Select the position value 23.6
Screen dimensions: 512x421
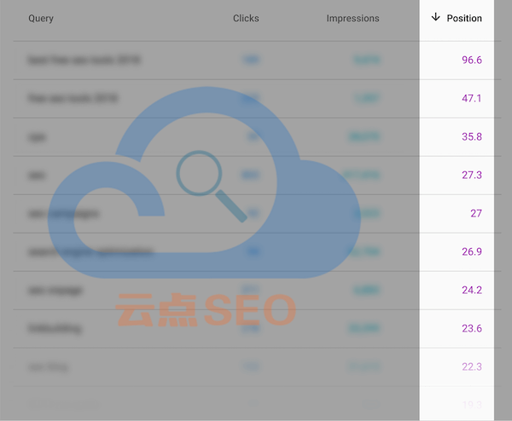pos(472,328)
